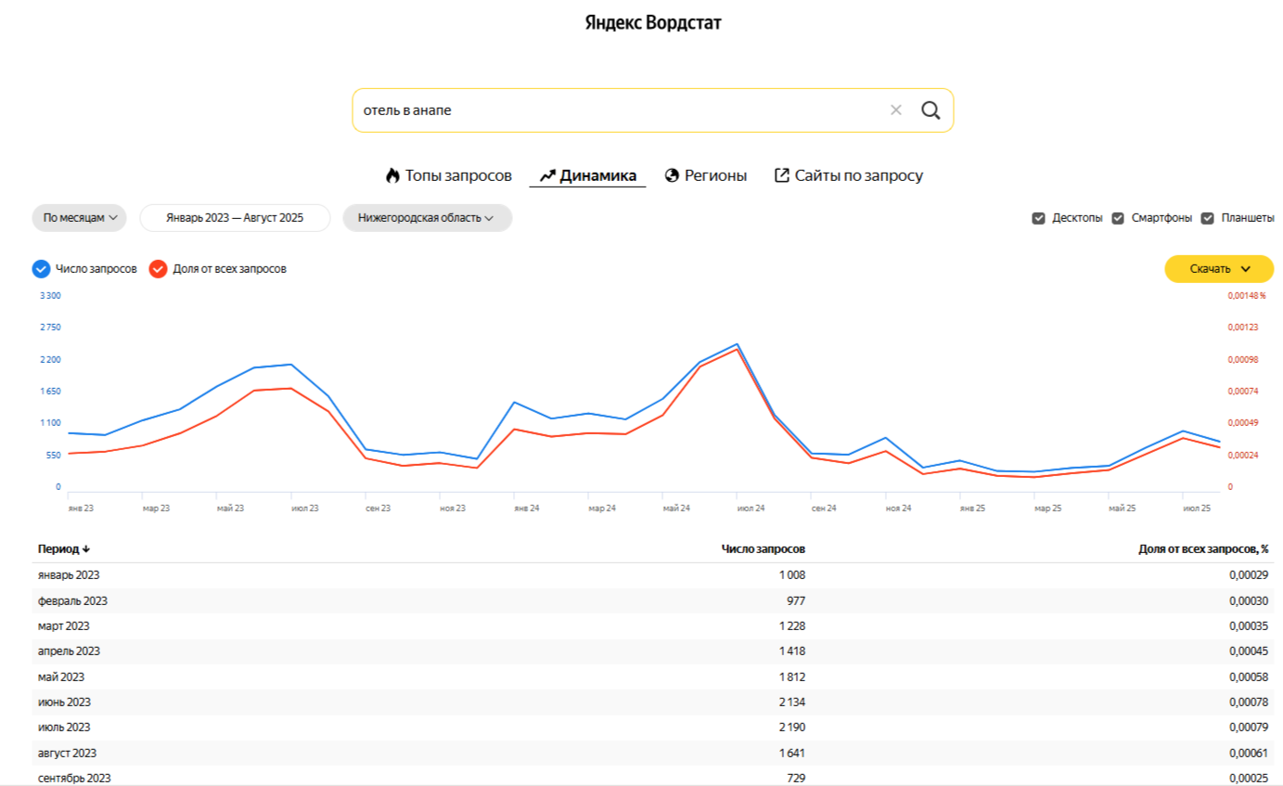Click the external link icon beside Сайты по запросу

pyautogui.click(x=782, y=174)
